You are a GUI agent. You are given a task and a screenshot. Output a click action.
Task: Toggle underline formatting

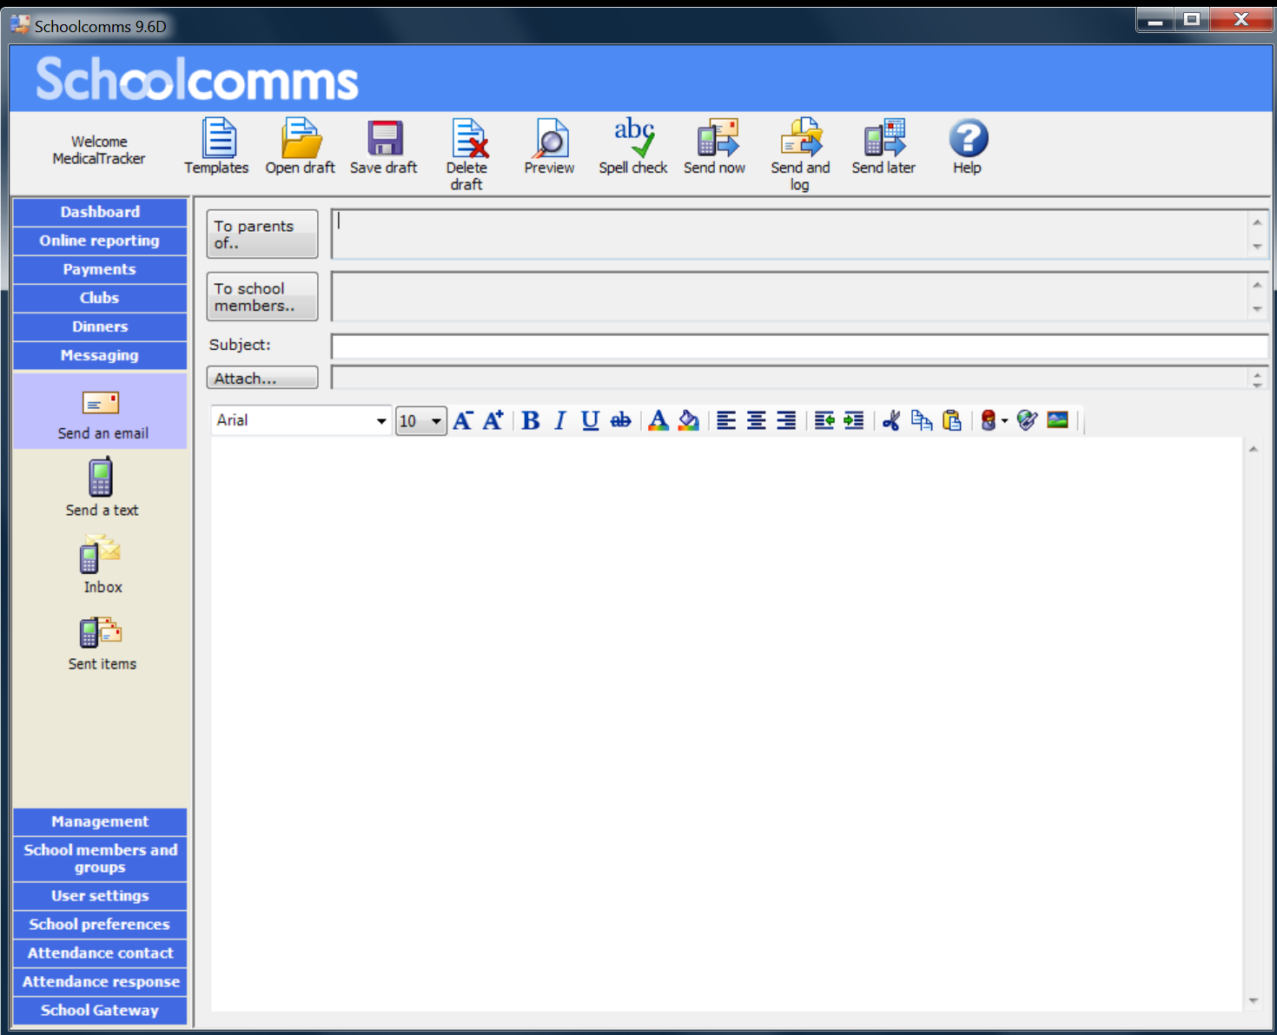pos(590,421)
